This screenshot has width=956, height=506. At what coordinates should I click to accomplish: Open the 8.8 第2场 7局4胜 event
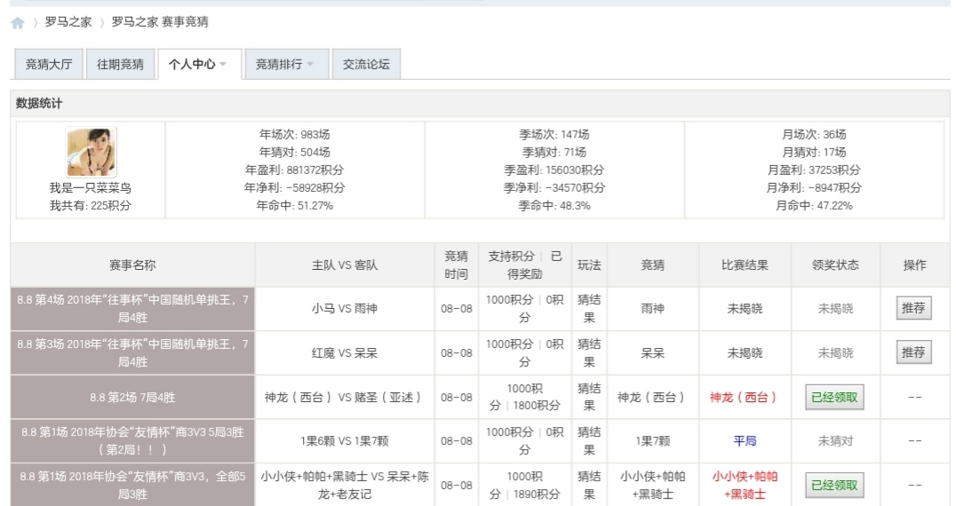pos(132,397)
